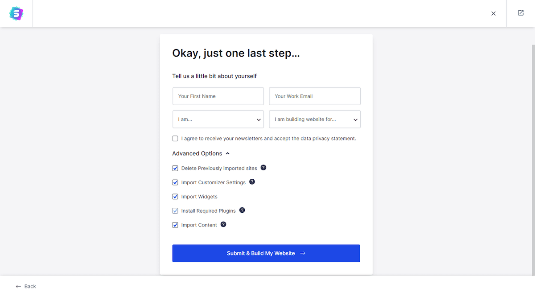This screenshot has height=297, width=535.
Task: Click the Starter Templates logo icon
Action: click(x=16, y=13)
